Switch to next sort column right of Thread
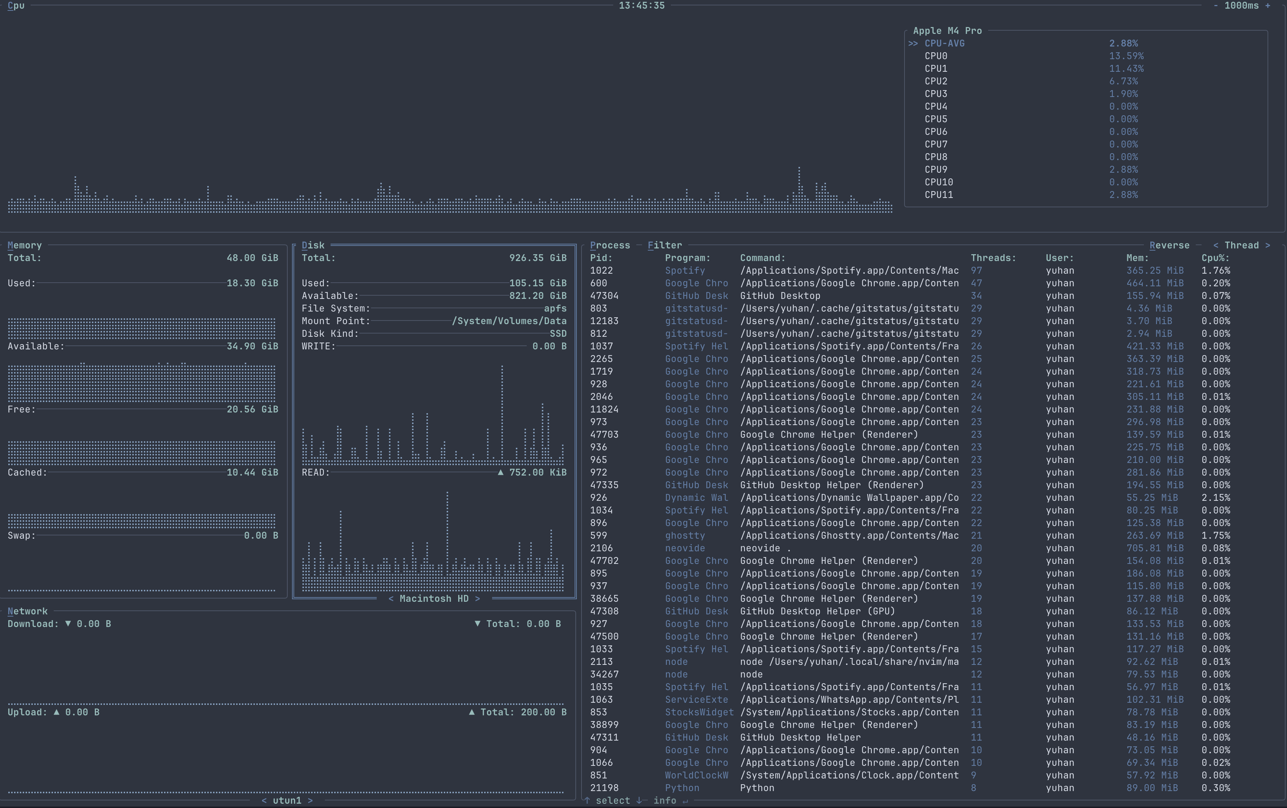 [x=1267, y=245]
